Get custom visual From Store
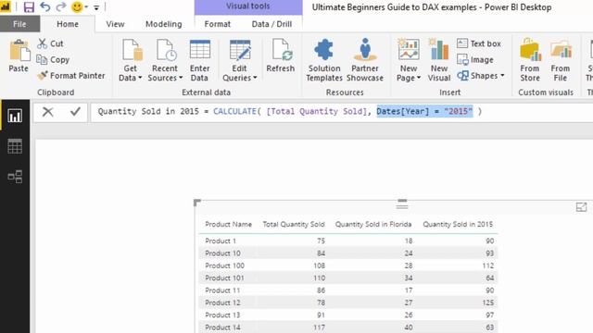This screenshot has height=333, width=593. coord(530,60)
